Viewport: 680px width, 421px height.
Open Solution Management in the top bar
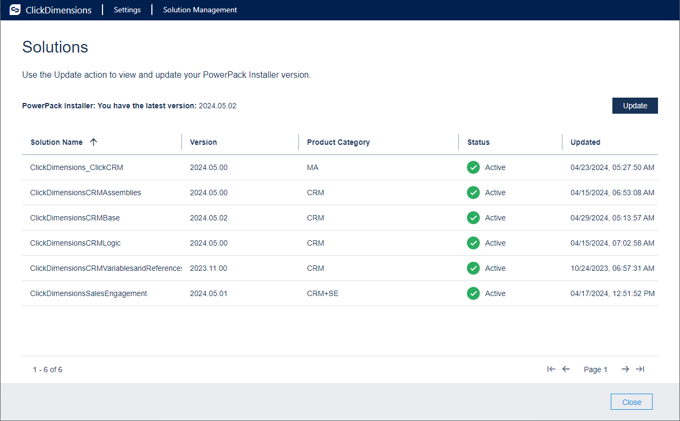click(x=200, y=10)
